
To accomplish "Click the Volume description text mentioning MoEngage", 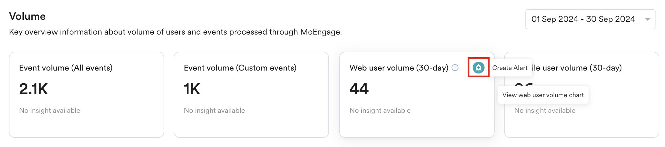I will point(175,32).
